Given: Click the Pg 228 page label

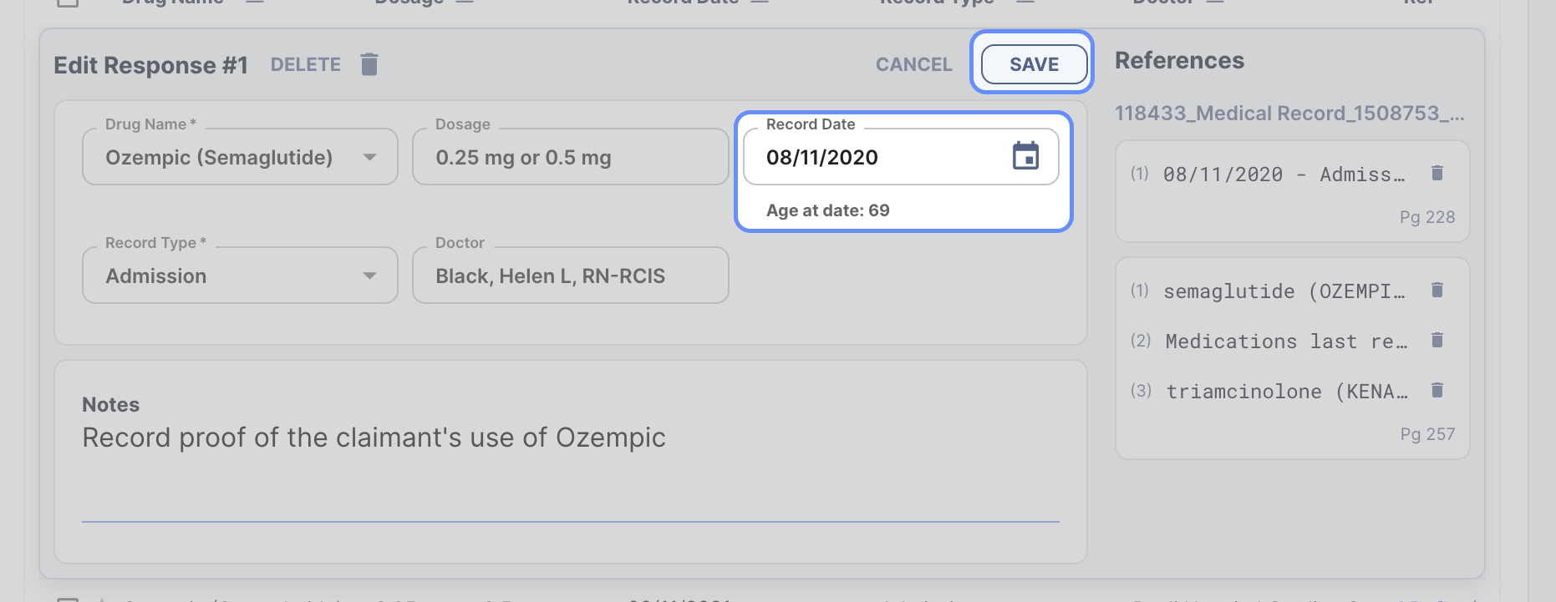Looking at the screenshot, I should [1427, 217].
